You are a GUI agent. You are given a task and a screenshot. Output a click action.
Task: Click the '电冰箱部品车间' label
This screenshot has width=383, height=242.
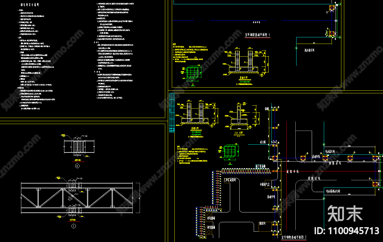click(x=333, y=191)
